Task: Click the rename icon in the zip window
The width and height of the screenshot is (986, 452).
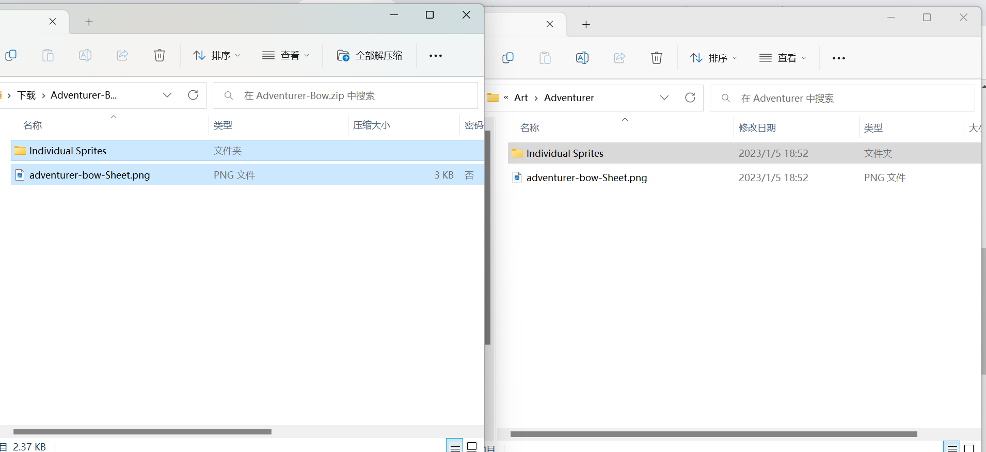Action: 85,55
